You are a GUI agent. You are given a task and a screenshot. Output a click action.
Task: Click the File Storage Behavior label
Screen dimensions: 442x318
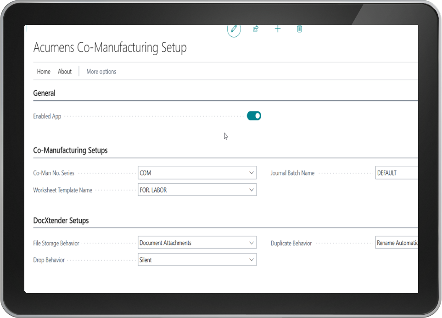[56, 243]
